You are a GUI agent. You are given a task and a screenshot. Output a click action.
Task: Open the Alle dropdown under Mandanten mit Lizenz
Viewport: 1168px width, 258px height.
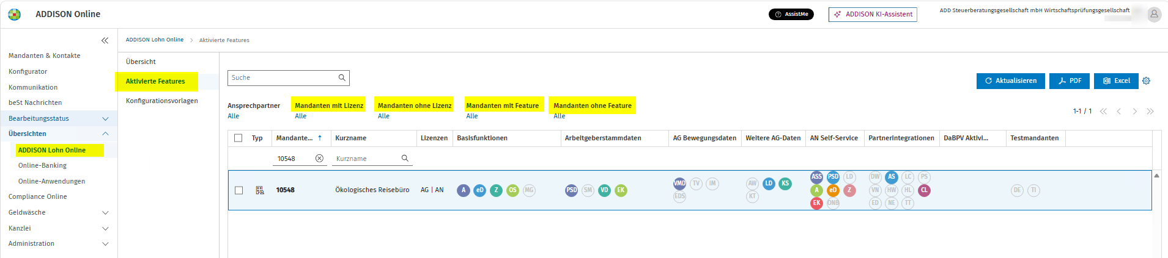point(301,116)
